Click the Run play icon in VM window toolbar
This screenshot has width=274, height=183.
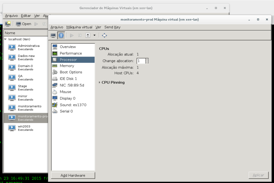pyautogui.click(x=72, y=36)
